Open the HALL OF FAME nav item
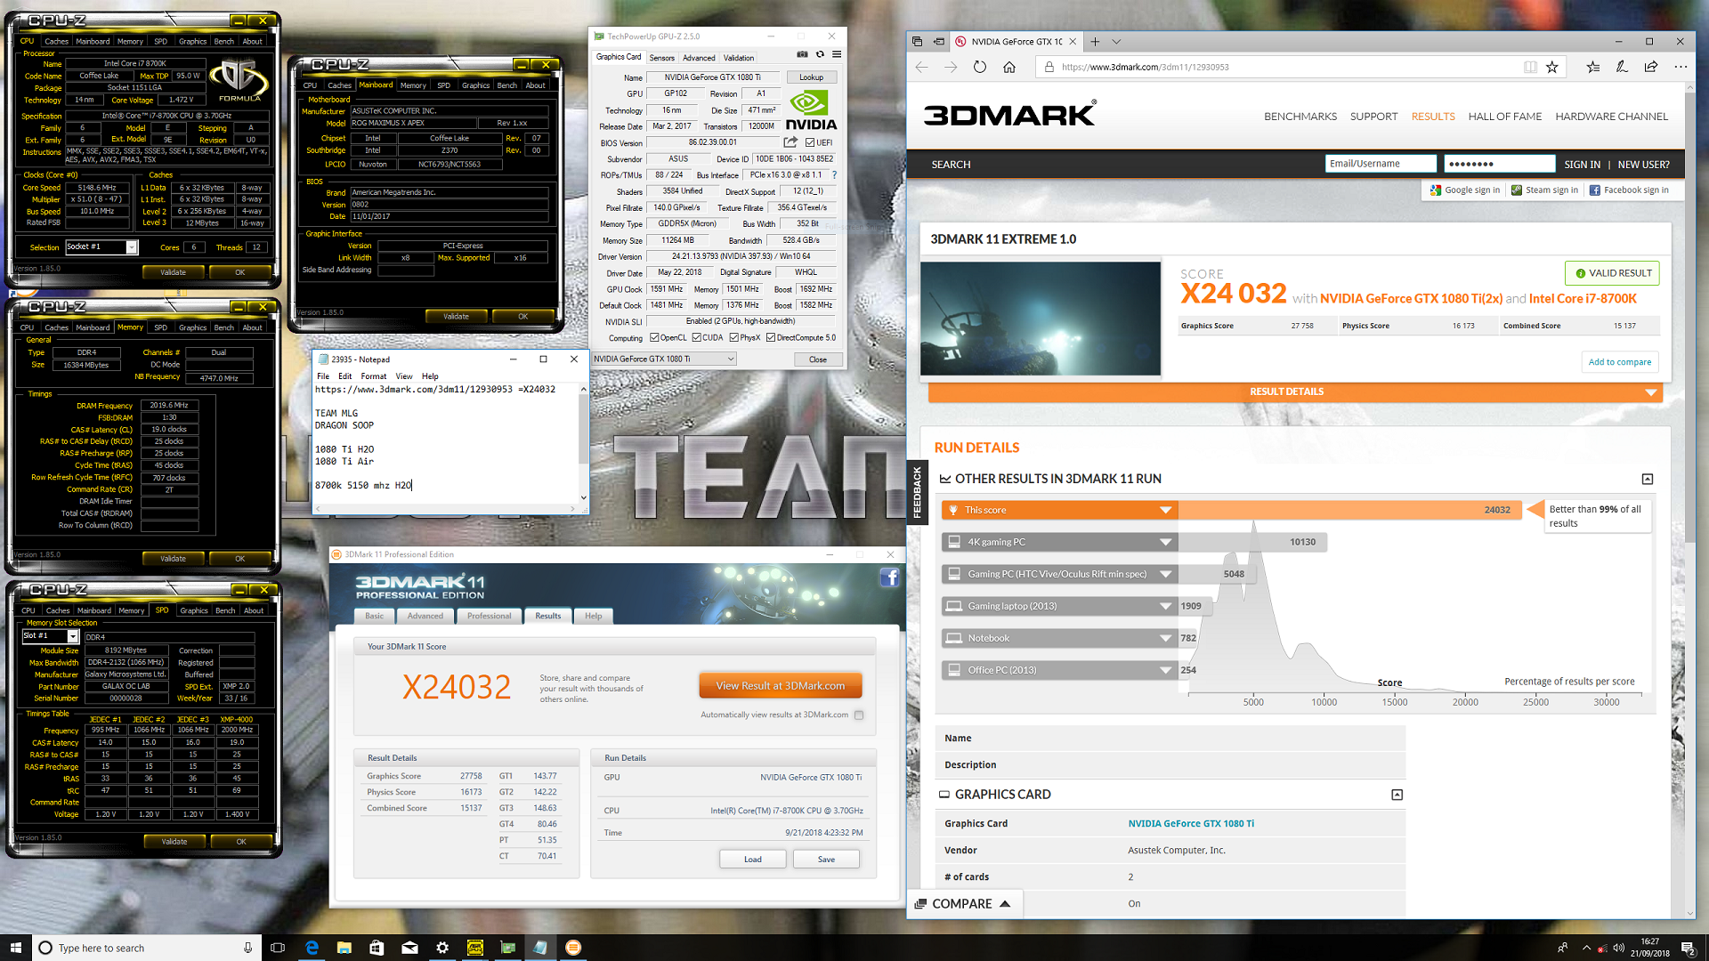 [x=1504, y=117]
